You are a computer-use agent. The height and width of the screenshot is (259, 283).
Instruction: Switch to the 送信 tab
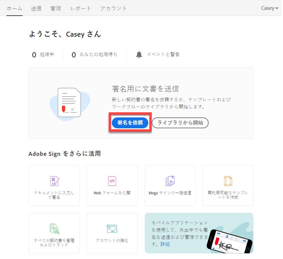click(x=36, y=9)
